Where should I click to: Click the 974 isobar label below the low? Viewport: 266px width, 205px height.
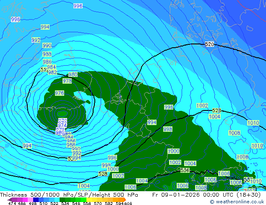pyautogui.click(x=62, y=126)
